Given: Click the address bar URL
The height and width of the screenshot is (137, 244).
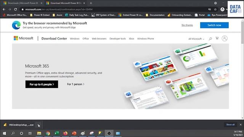Looking at the screenshot, I should [59, 10].
